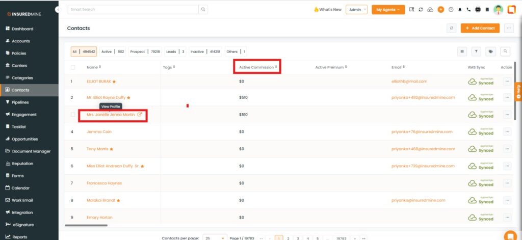The image size is (522, 240).
Task: Switch to the Prospect tab
Action: 138,51
